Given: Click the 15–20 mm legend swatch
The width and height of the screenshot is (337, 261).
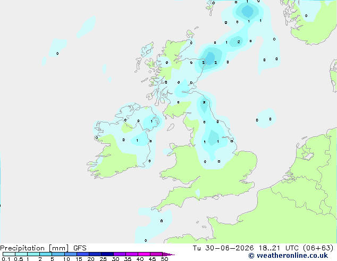Looking at the screenshot, I should click(x=82, y=254).
